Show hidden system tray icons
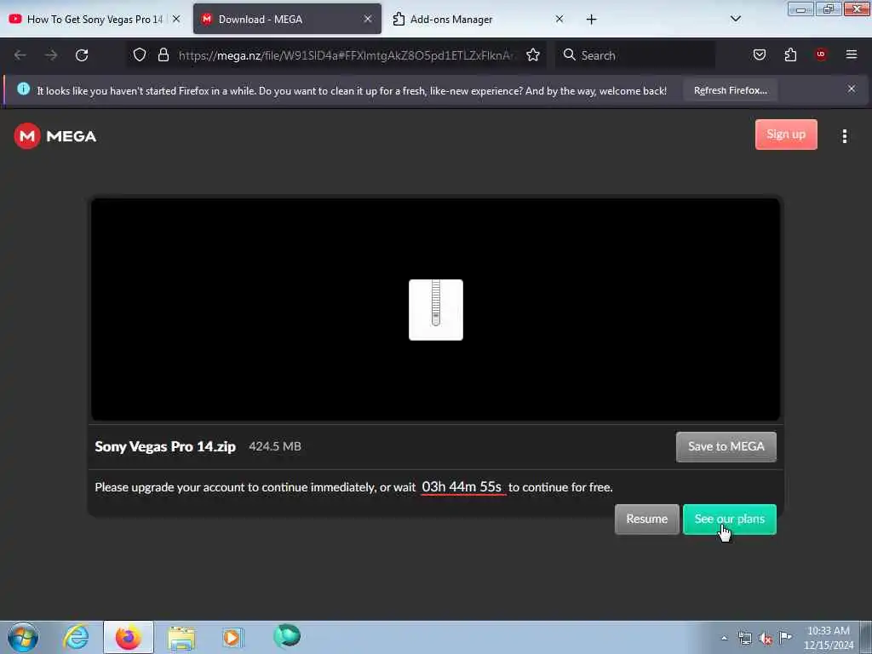Image resolution: width=872 pixels, height=654 pixels. [x=724, y=638]
